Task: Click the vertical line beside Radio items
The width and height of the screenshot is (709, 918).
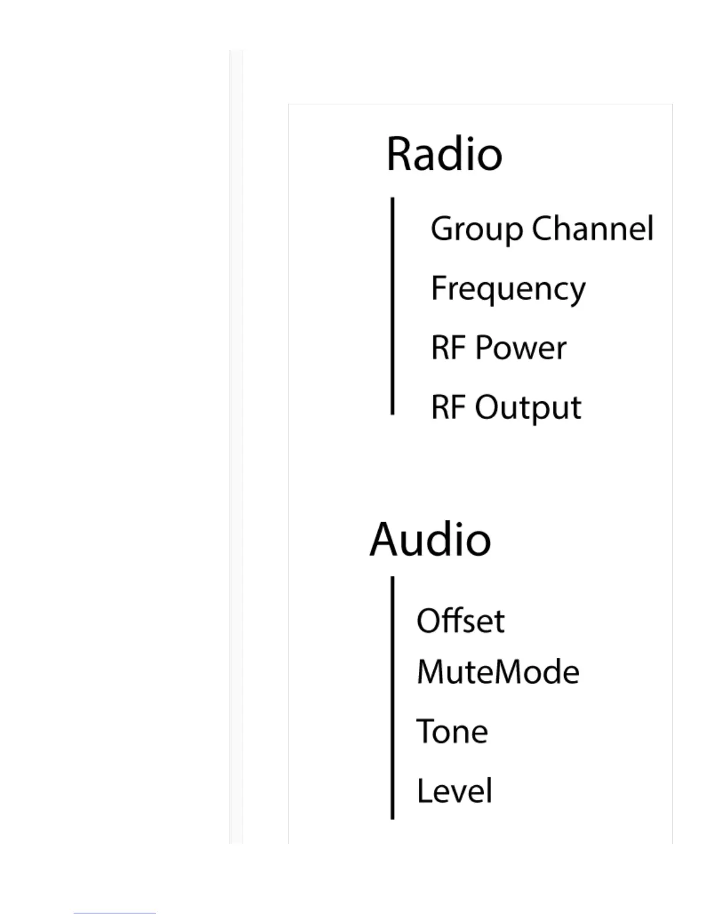Action: tap(393, 306)
